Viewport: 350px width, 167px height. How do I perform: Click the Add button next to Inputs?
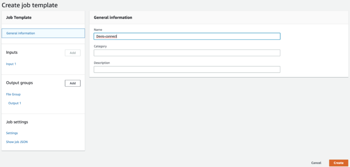click(73, 53)
